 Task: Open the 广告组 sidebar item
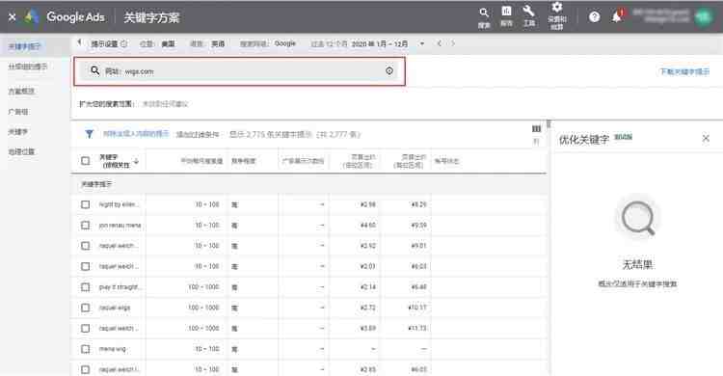coord(18,112)
